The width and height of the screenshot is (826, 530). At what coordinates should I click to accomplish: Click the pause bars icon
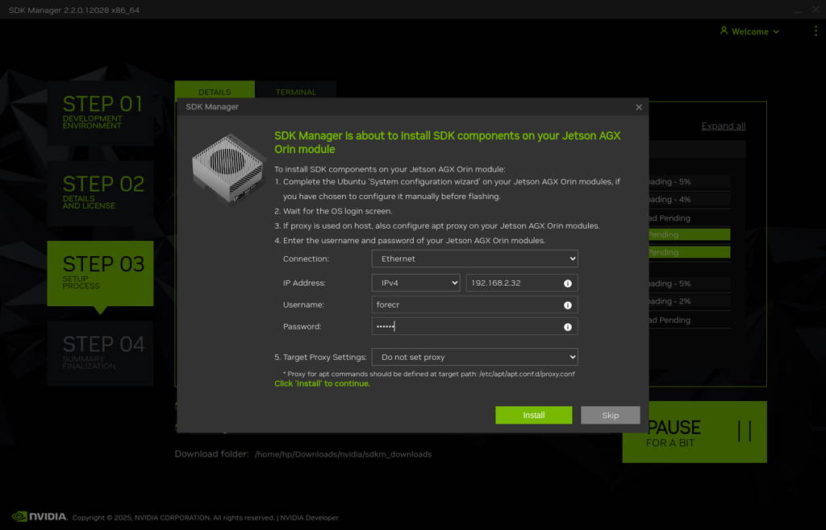pos(745,431)
